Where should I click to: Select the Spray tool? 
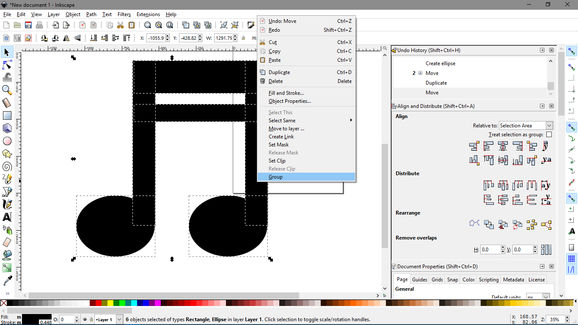point(7,230)
